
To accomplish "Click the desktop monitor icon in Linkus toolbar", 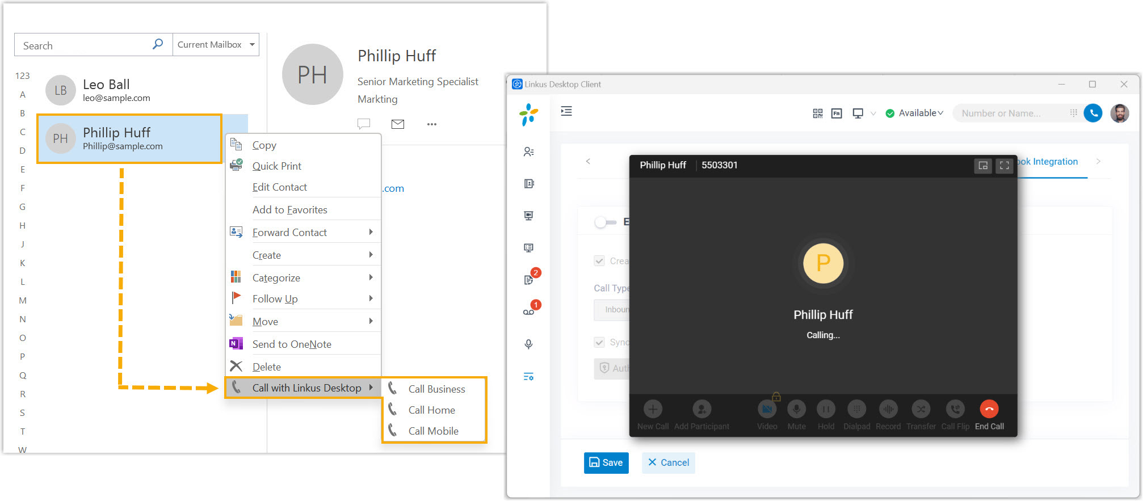I will [x=858, y=113].
